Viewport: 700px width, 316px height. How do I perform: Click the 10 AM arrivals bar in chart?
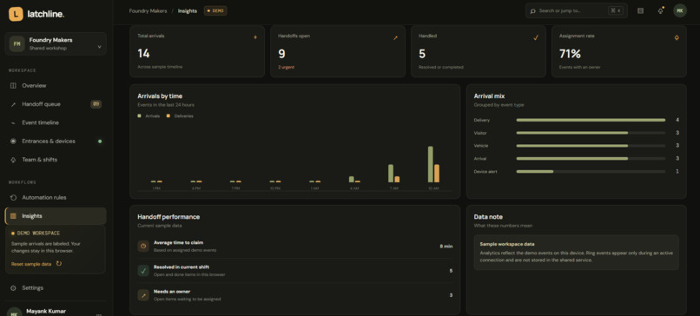click(431, 164)
